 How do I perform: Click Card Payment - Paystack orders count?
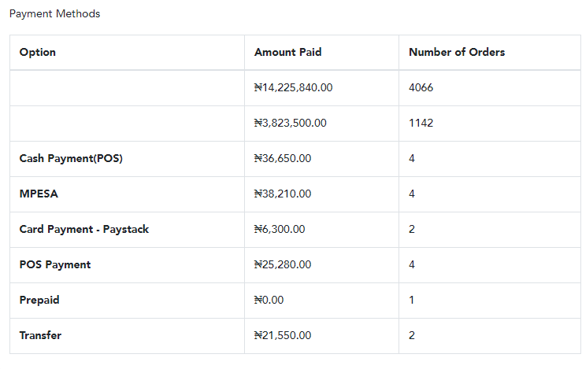pyautogui.click(x=412, y=230)
